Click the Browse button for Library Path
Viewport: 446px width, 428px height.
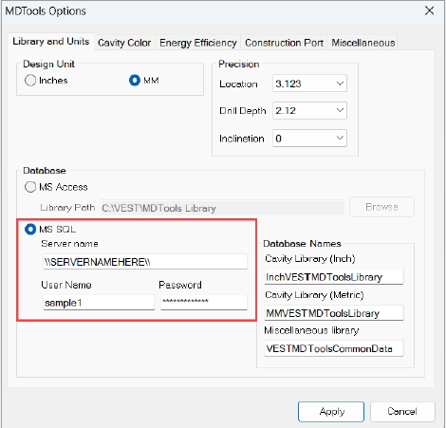coord(381,207)
